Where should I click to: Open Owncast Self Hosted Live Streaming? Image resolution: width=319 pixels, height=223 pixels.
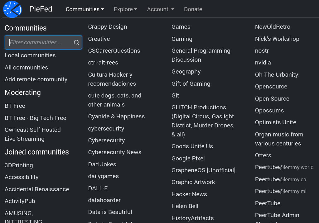coord(32,134)
